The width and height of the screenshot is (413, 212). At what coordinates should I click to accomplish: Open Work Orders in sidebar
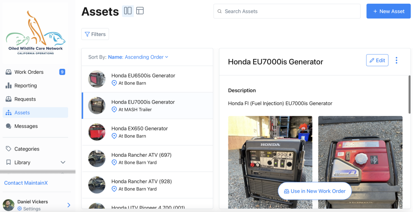35,72
